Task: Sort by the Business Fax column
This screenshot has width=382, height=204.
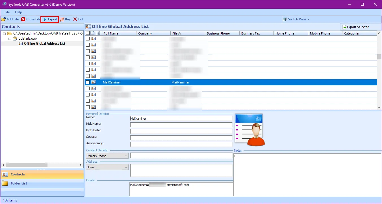Action: [257, 33]
